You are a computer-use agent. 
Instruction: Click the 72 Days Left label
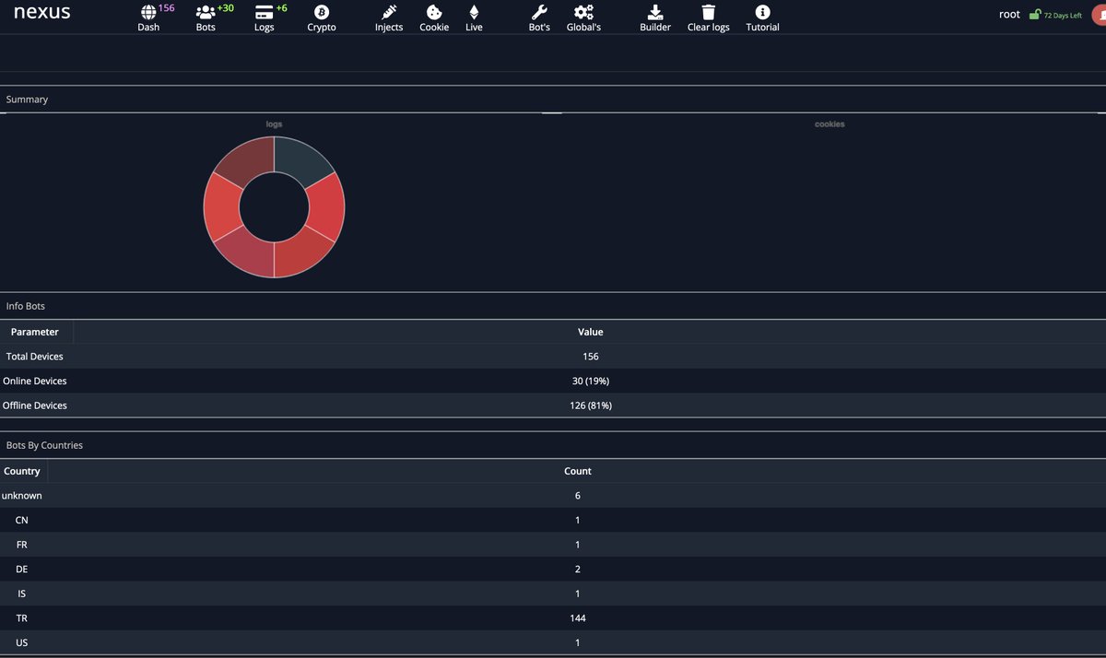coord(1063,16)
